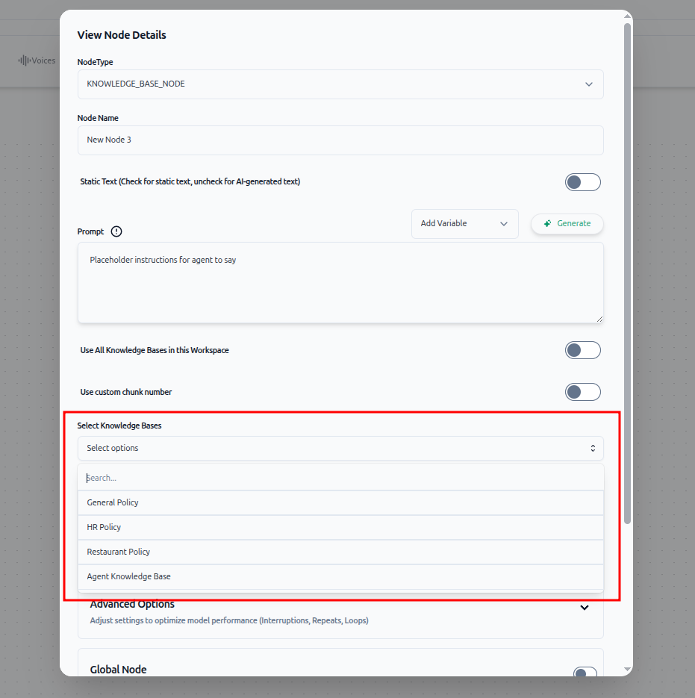The height and width of the screenshot is (698, 695).
Task: Click the Node Name text field
Action: point(340,140)
